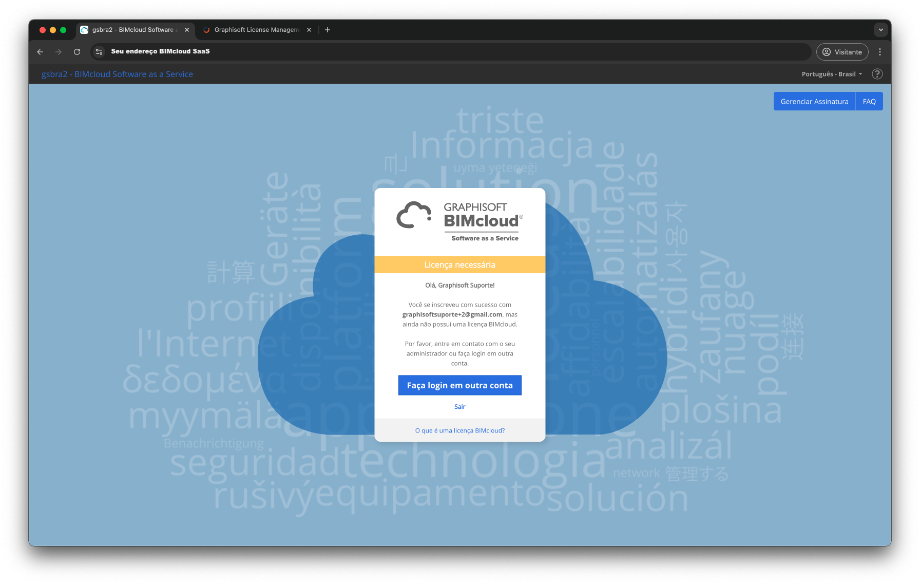
Task: Click the graphisoftsuporte+2@gmail.com email text
Action: point(452,314)
